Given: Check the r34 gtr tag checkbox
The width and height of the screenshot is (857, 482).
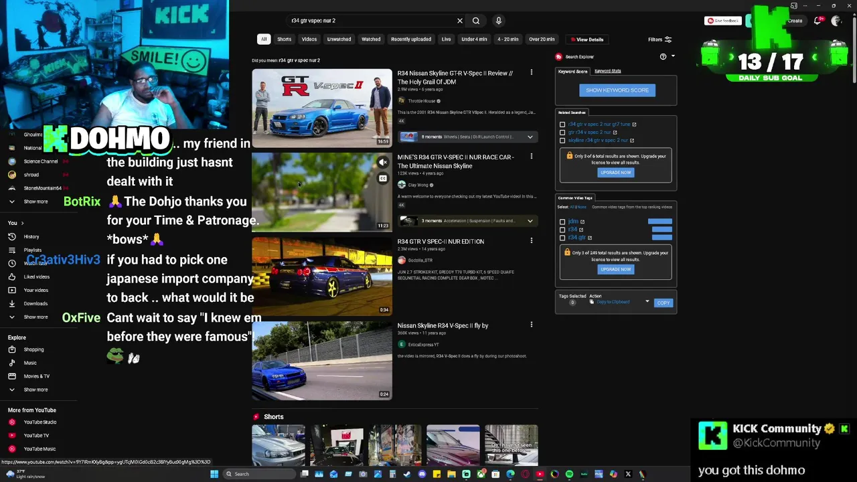Looking at the screenshot, I should pos(562,238).
